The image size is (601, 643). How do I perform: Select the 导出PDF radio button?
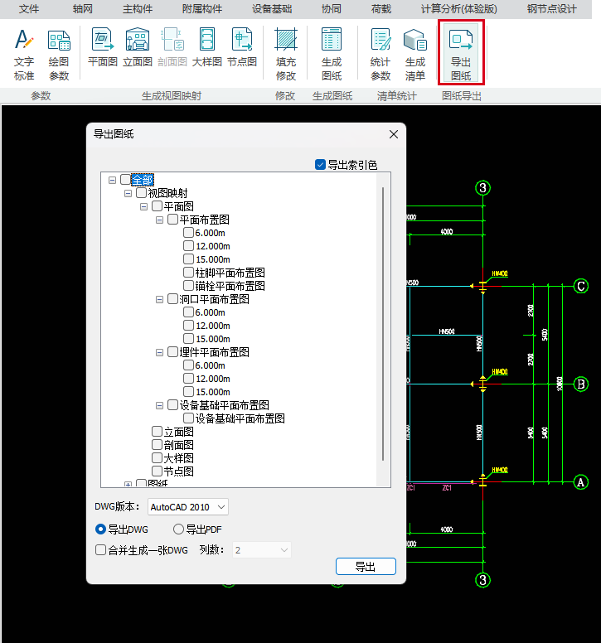(178, 529)
